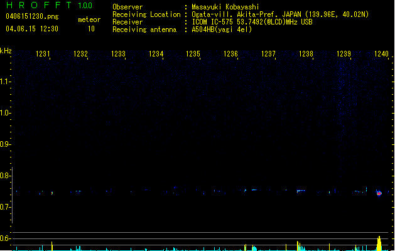Select the file name 0406151230.png
This screenshot has height=251, width=395.
tap(32, 16)
